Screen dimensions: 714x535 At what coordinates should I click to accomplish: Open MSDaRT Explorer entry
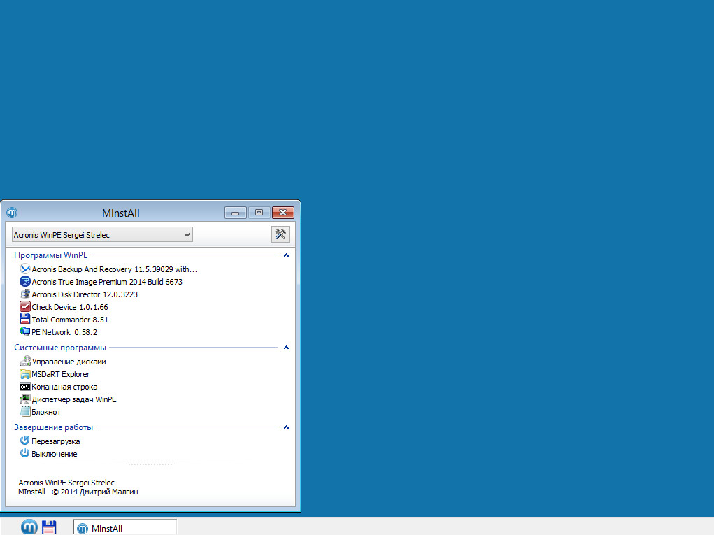[61, 374]
